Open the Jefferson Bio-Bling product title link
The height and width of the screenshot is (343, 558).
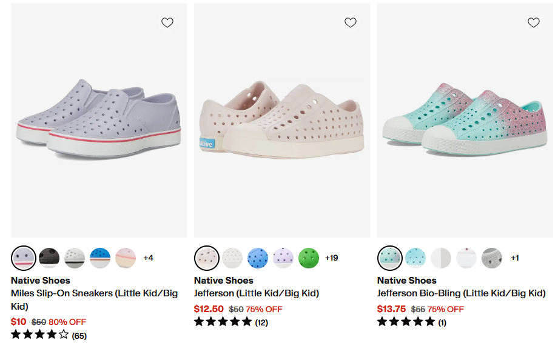461,293
